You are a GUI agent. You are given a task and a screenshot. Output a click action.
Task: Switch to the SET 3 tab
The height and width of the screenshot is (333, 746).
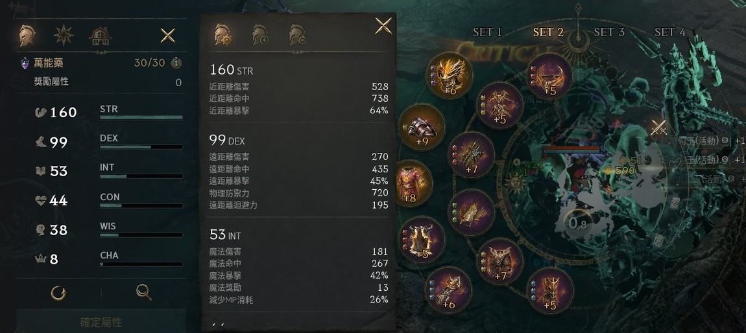(608, 32)
